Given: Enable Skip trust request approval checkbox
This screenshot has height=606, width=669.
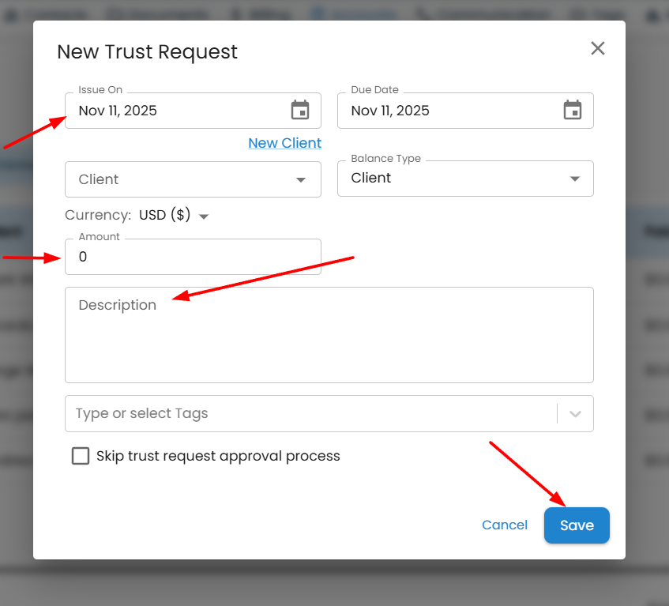Looking at the screenshot, I should pos(81,456).
